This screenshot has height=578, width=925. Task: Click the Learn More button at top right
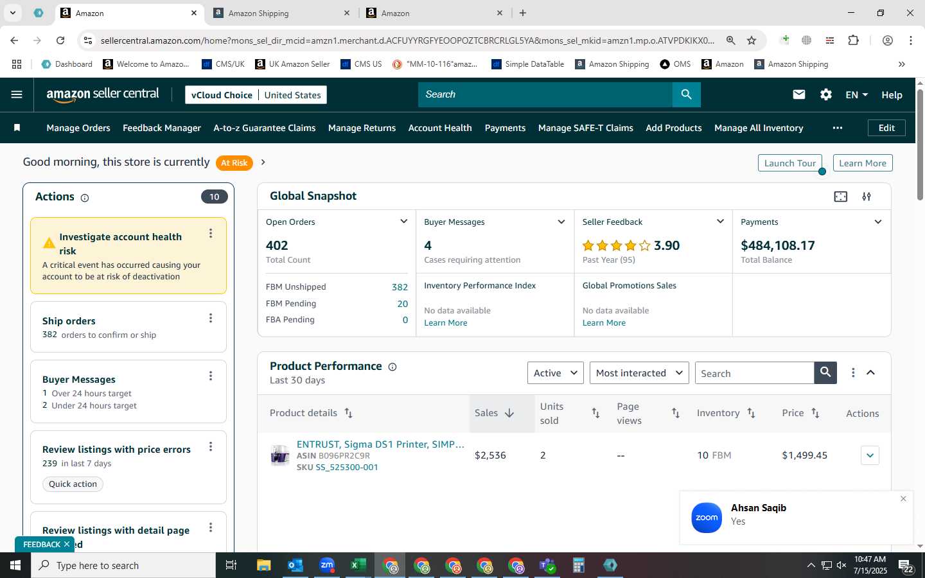(x=863, y=163)
